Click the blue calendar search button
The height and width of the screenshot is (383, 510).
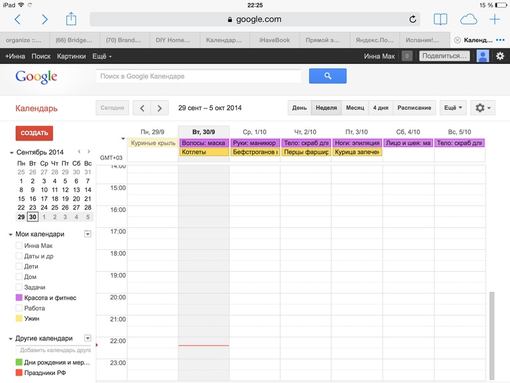coord(327,76)
